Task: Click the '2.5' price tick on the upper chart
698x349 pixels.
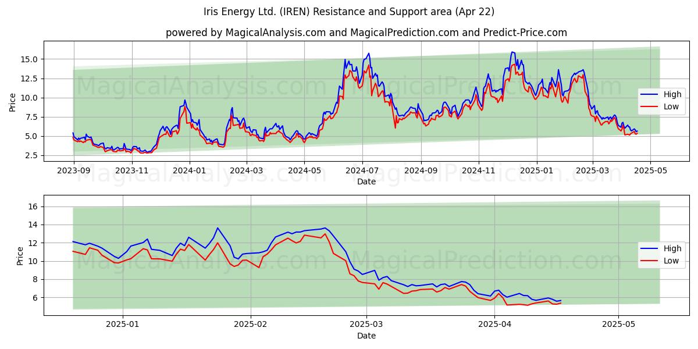Action: (x=31, y=156)
